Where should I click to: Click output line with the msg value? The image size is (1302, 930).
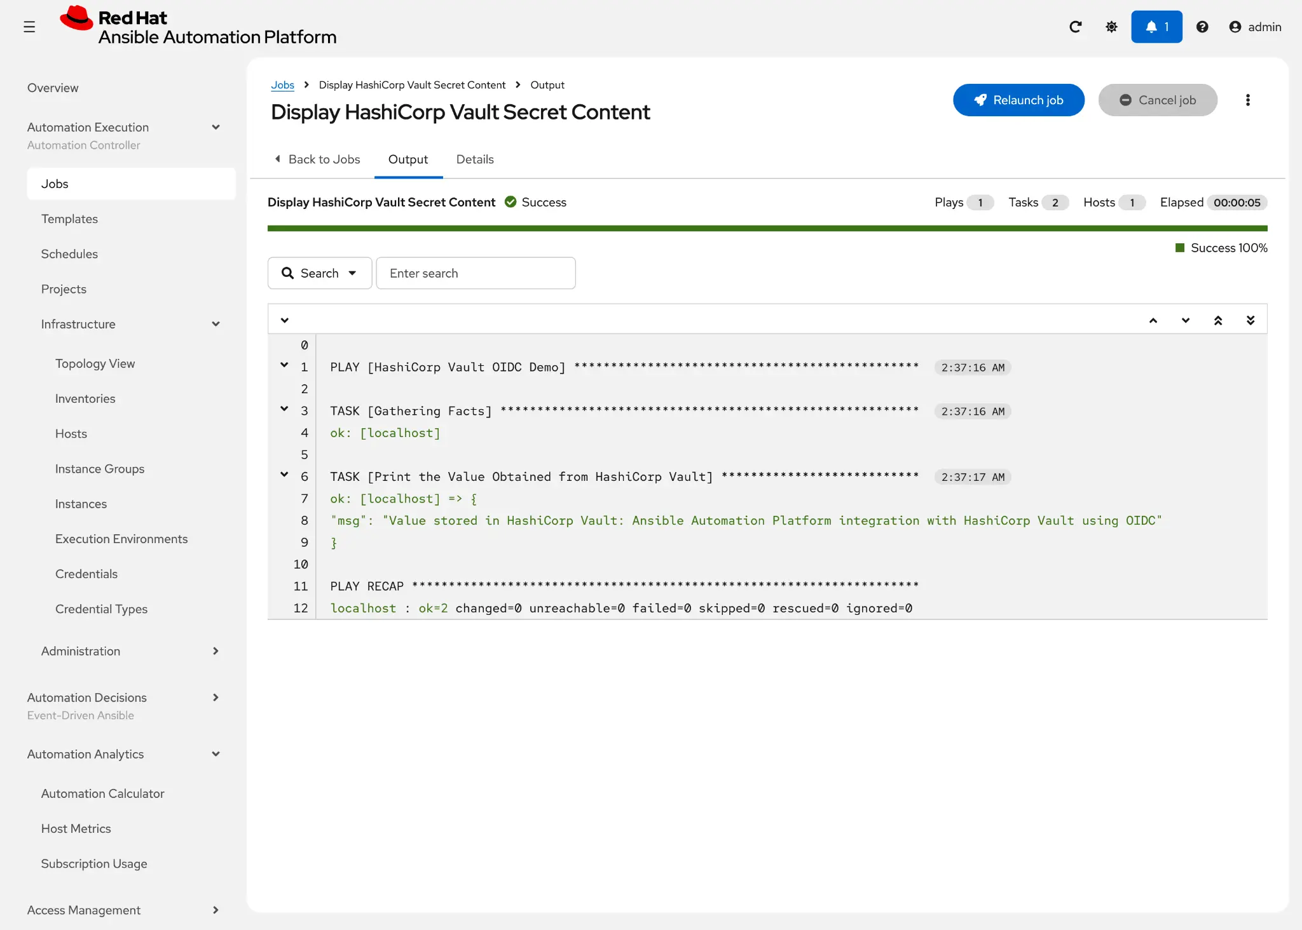746,520
